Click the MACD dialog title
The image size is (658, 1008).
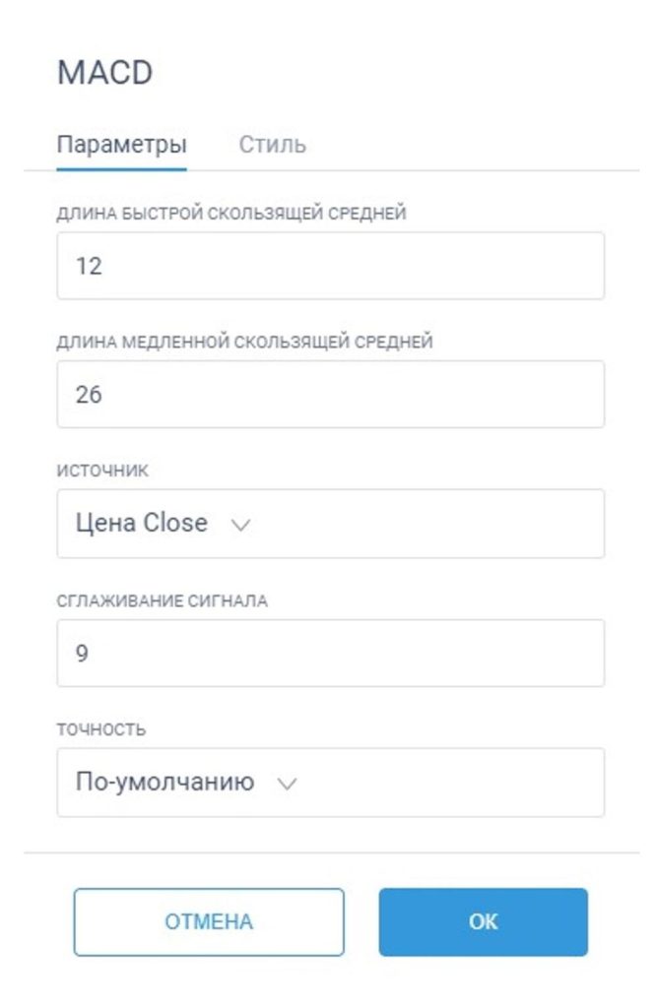coord(104,74)
